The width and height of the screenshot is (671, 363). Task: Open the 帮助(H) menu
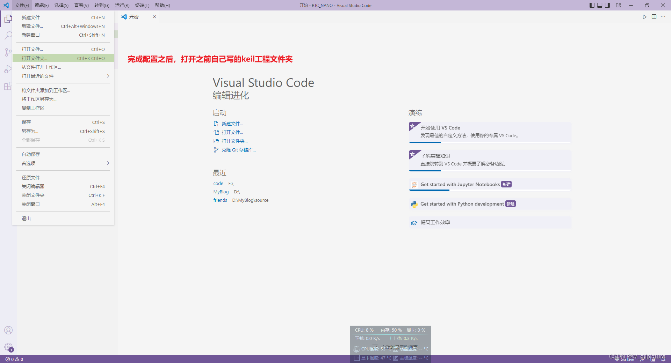[163, 5]
